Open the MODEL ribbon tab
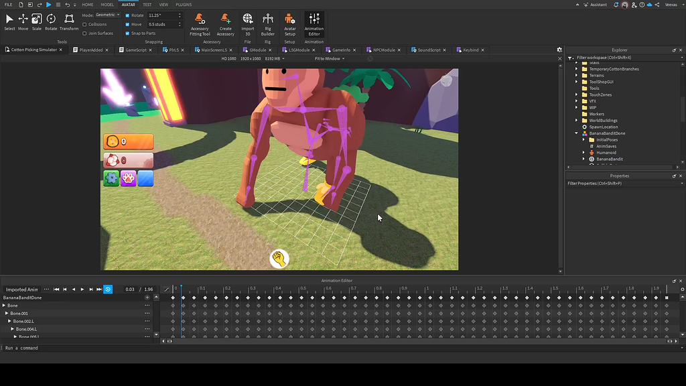 click(107, 5)
